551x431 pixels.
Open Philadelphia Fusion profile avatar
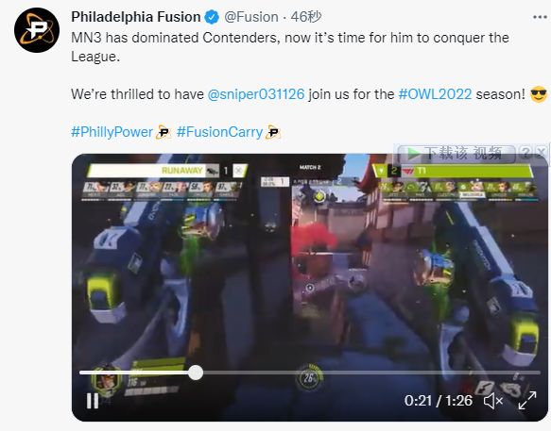pos(37,30)
